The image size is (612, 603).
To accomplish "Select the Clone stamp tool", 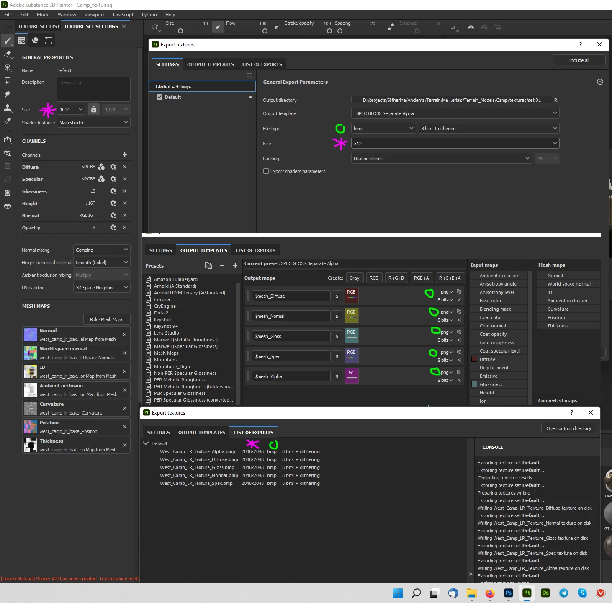I will [7, 108].
